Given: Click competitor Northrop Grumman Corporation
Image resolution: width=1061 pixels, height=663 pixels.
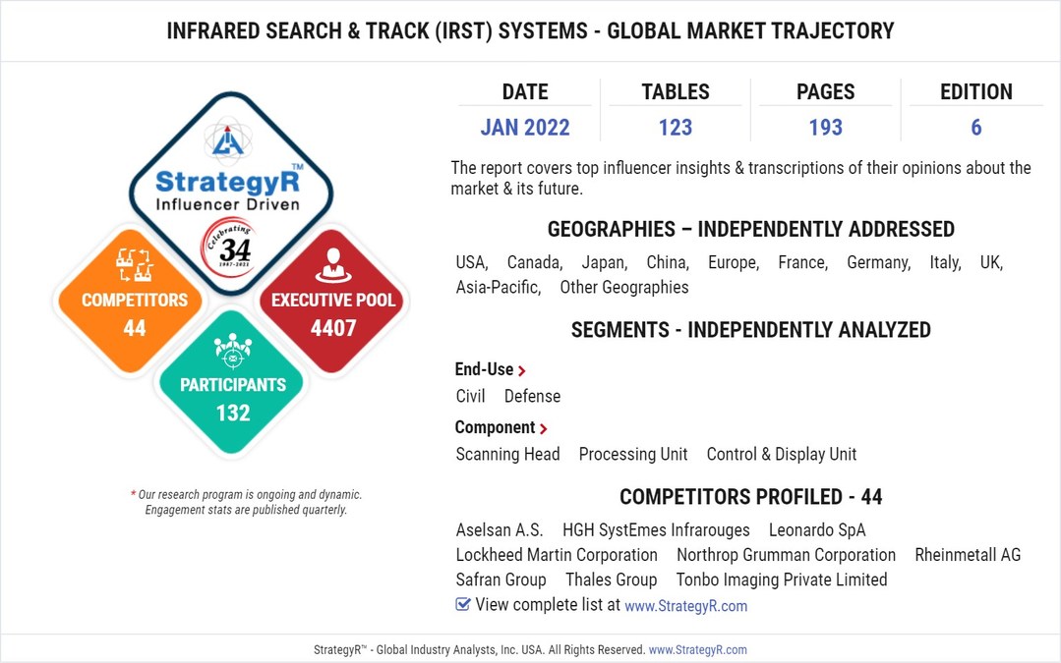Looking at the screenshot, I should [x=787, y=555].
